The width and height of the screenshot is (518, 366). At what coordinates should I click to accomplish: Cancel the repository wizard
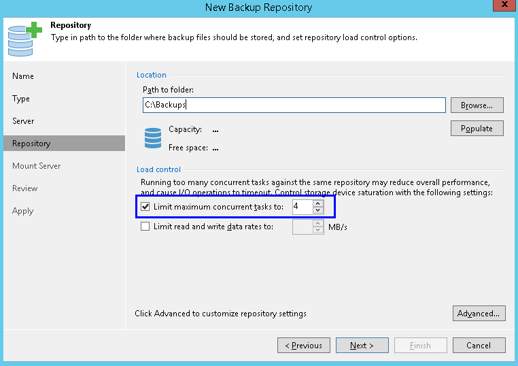pyautogui.click(x=479, y=346)
